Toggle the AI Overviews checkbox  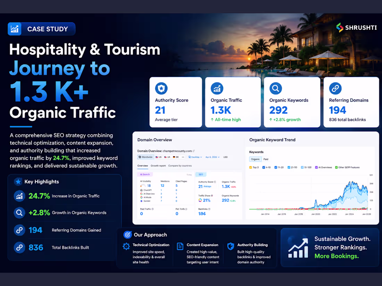tap(316, 167)
